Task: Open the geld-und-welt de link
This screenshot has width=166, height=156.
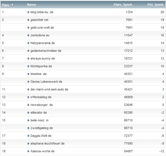Action: click(42, 28)
